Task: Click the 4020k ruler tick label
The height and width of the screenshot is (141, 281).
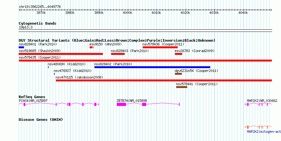Action: pos(186,13)
